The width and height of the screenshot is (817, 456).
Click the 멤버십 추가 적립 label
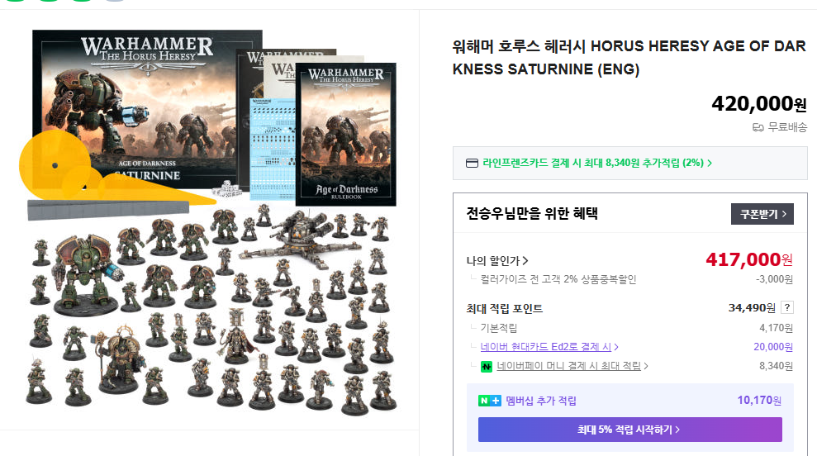tap(541, 401)
